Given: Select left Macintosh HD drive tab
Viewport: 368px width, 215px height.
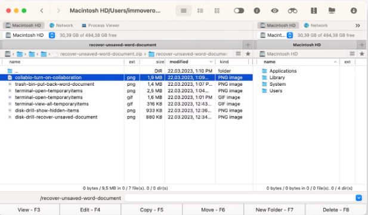Looking at the screenshot, I should 23,26.
